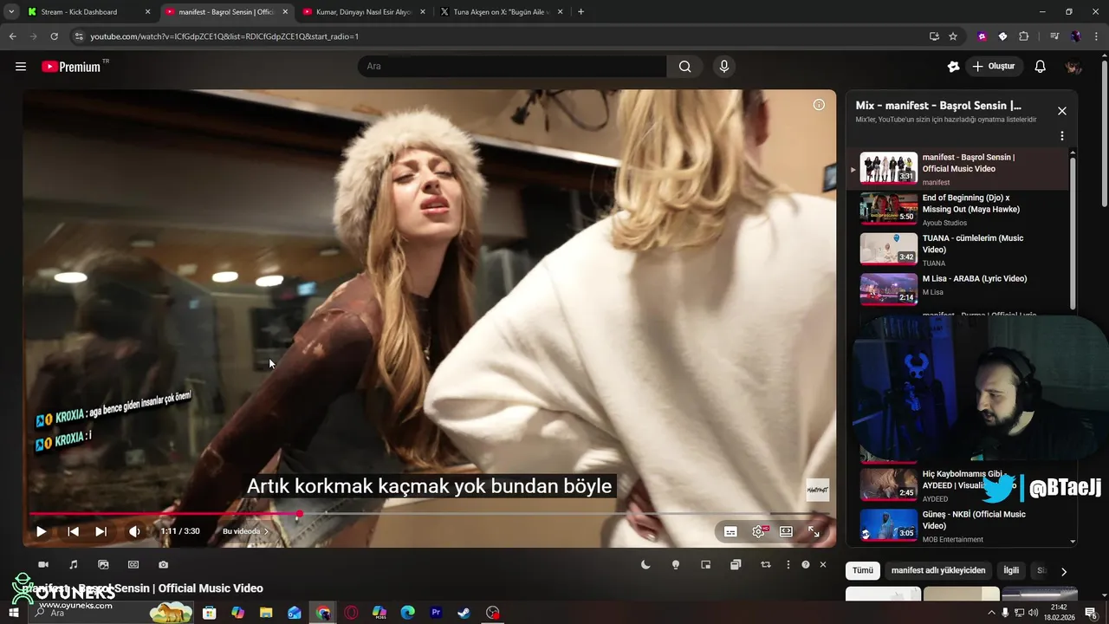The image size is (1109, 624).
Task: Skip to previous video
Action: tap(74, 531)
